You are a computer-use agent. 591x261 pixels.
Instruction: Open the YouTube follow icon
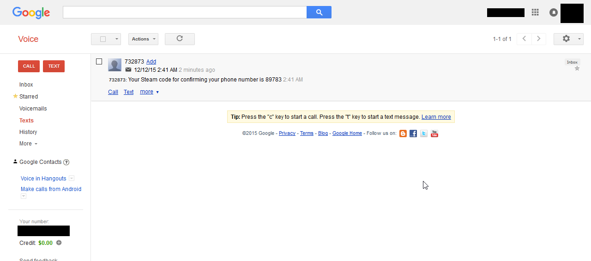point(434,133)
